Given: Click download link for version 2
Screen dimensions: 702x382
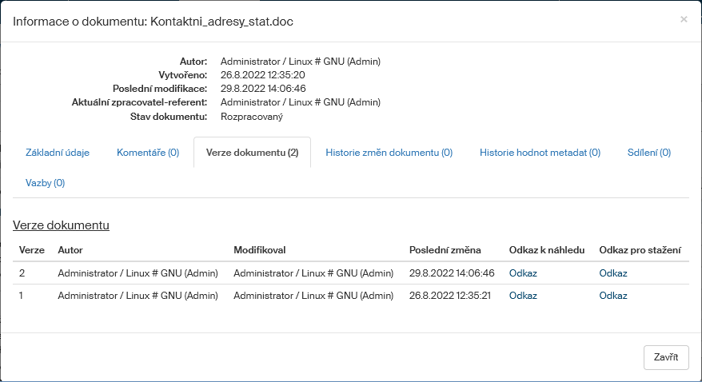Looking at the screenshot, I should click(613, 273).
